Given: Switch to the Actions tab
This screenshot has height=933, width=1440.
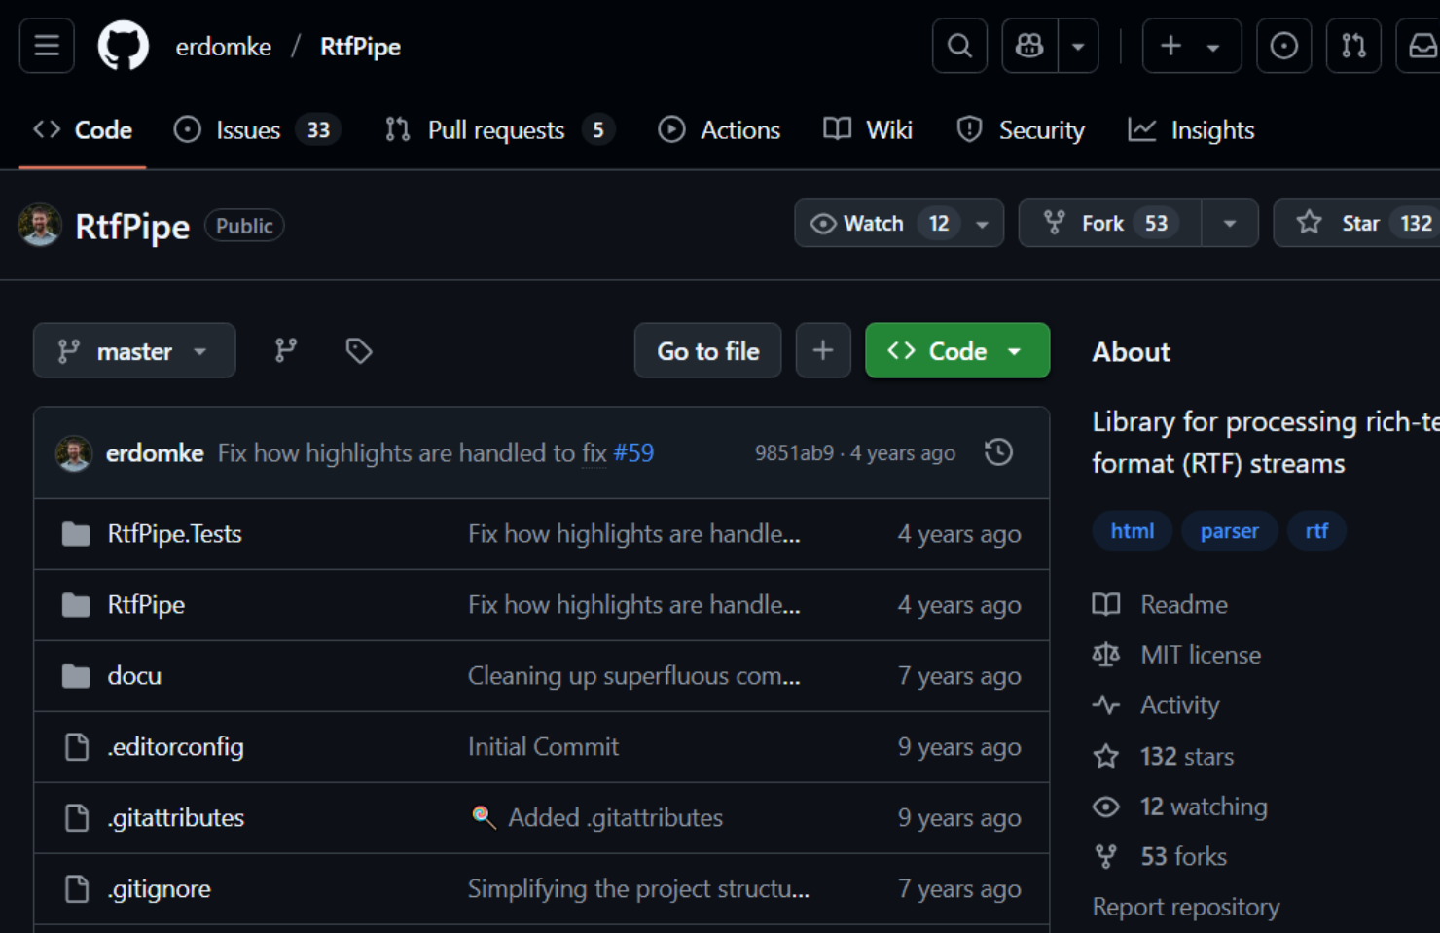Looking at the screenshot, I should pos(719,129).
